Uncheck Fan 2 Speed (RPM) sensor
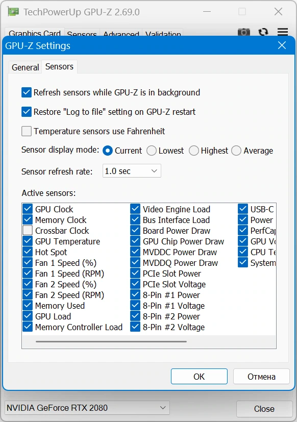 click(28, 295)
